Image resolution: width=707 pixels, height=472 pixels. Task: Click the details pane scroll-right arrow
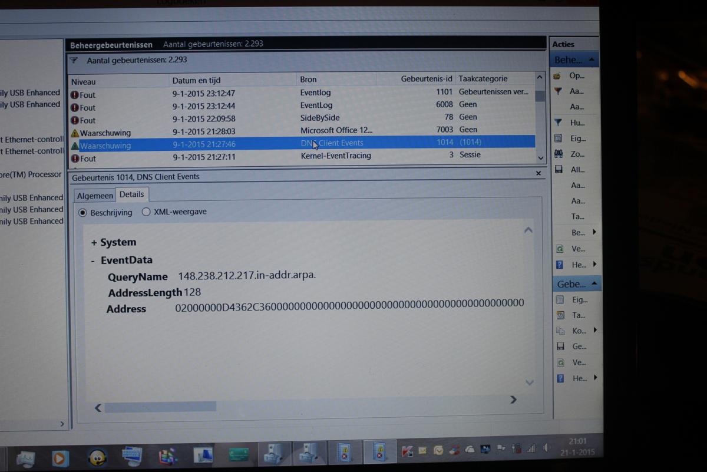513,400
